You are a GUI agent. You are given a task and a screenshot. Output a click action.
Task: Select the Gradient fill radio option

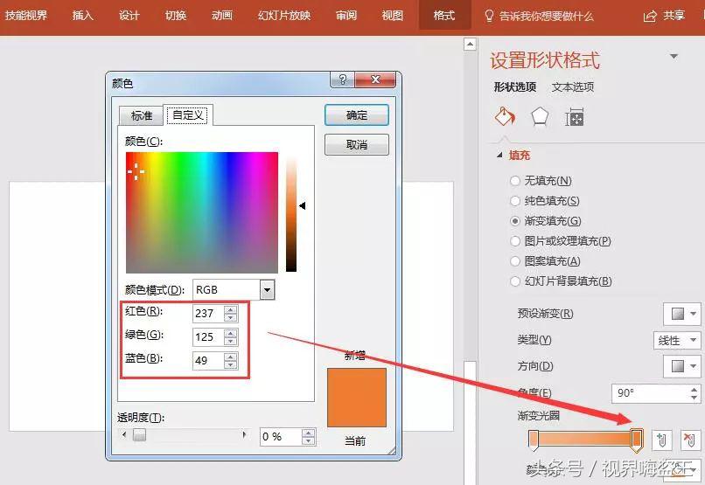[x=515, y=221]
